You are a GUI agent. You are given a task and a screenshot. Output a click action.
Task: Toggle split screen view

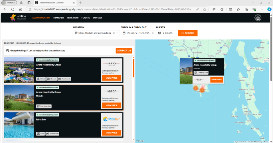click(x=230, y=9)
